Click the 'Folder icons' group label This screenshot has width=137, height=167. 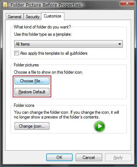click(24, 105)
